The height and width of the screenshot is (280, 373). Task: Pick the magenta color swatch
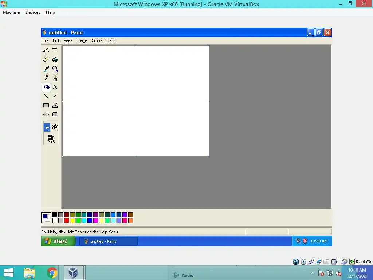(96, 221)
